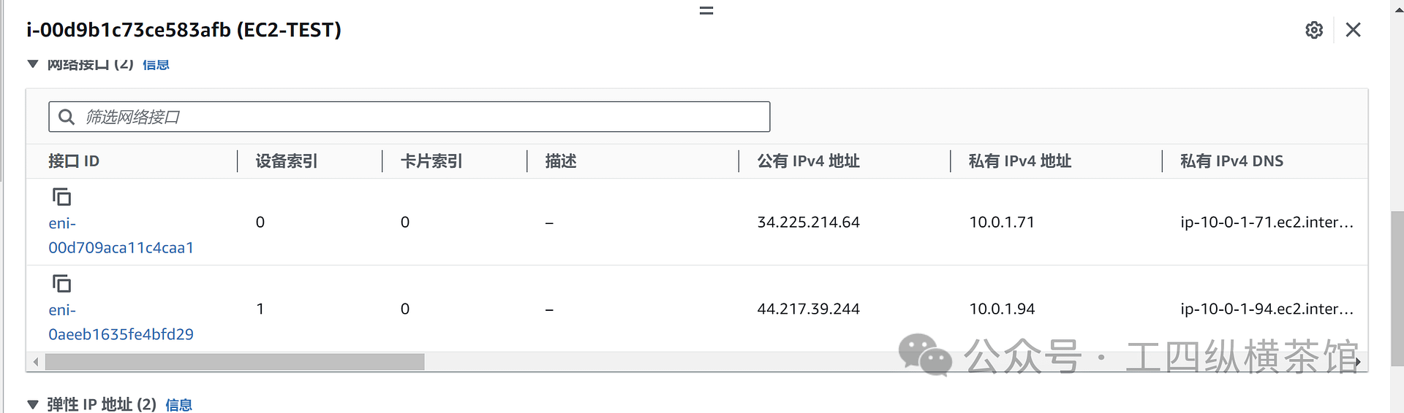Click the horizontal scrollbar thumb of the table
1404x413 pixels.
pos(234,362)
